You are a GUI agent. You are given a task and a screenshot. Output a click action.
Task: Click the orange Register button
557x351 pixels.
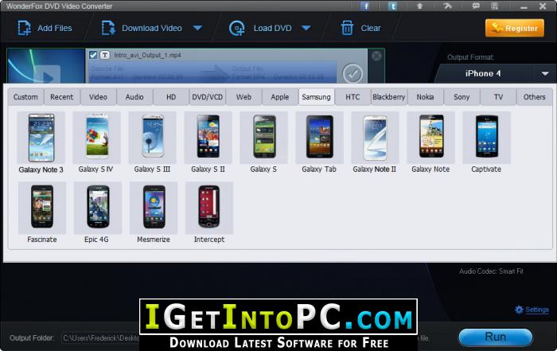(514, 28)
